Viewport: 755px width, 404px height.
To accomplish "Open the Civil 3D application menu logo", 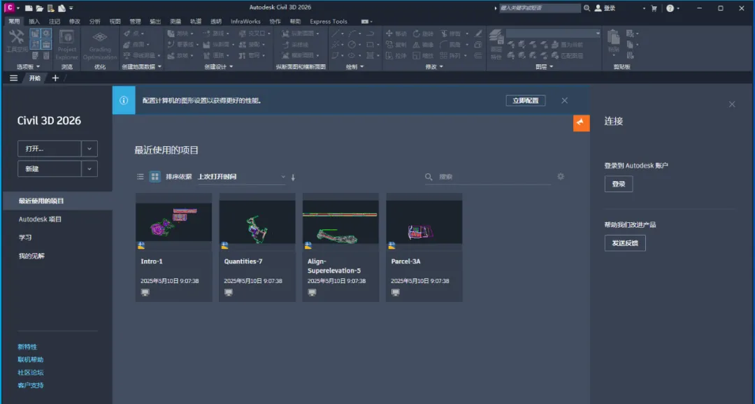I will [x=9, y=8].
